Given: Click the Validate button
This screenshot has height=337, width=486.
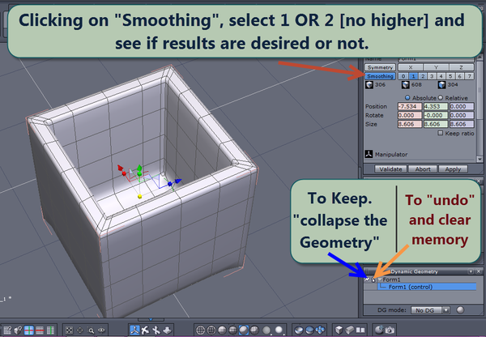Looking at the screenshot, I should [x=390, y=169].
